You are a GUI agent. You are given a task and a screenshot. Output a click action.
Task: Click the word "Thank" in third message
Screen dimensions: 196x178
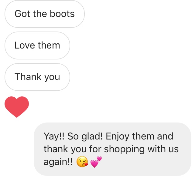click(28, 77)
